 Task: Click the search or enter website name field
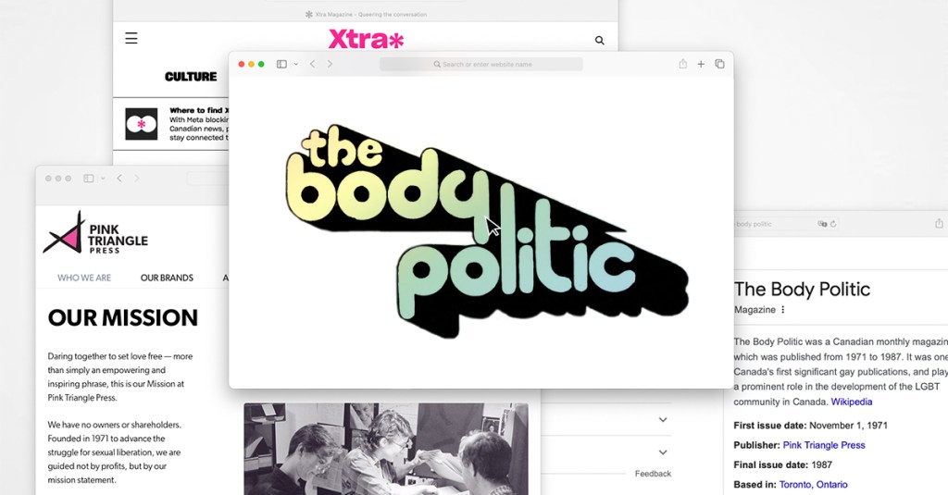pyautogui.click(x=481, y=64)
